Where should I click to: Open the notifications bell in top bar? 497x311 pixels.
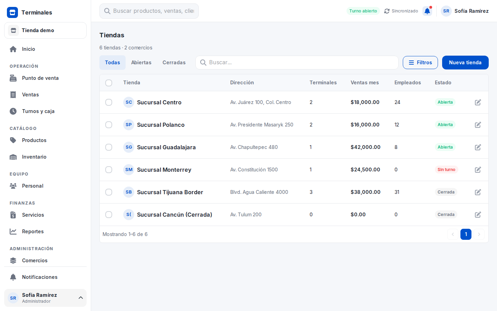pos(427,11)
